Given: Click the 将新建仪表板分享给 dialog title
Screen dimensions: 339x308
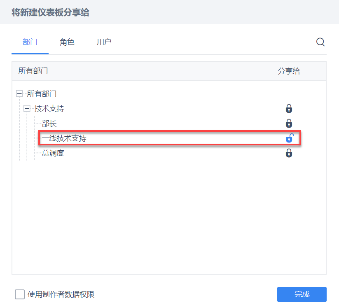Looking at the screenshot, I should click(x=50, y=12).
